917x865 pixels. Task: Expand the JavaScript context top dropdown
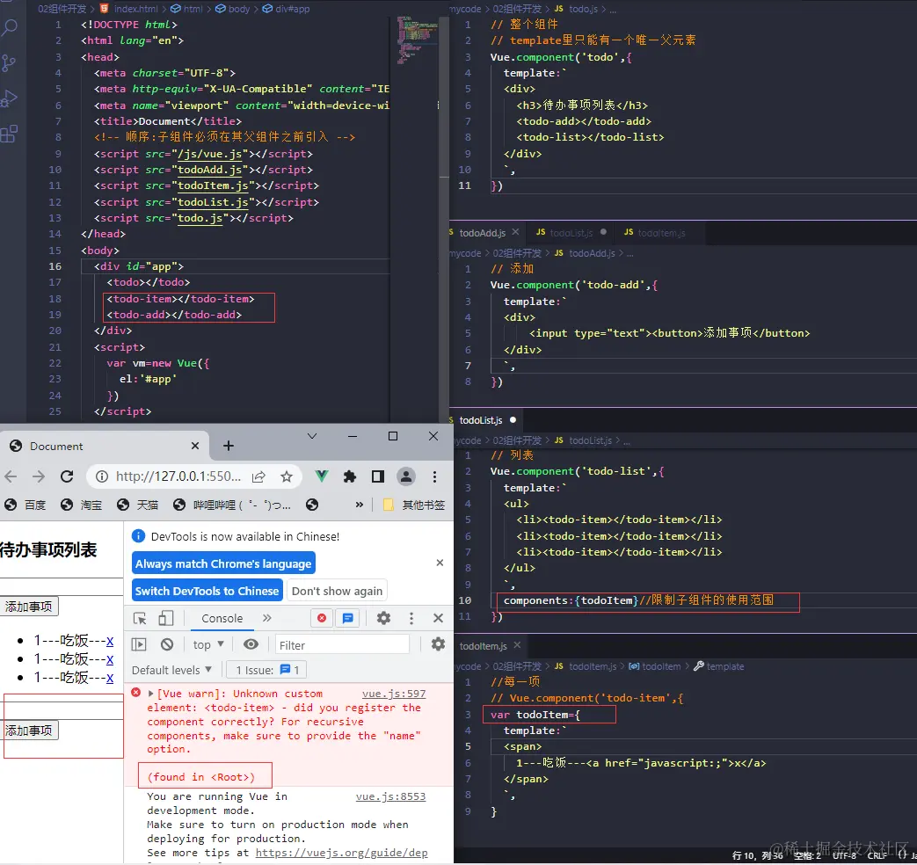tap(208, 644)
